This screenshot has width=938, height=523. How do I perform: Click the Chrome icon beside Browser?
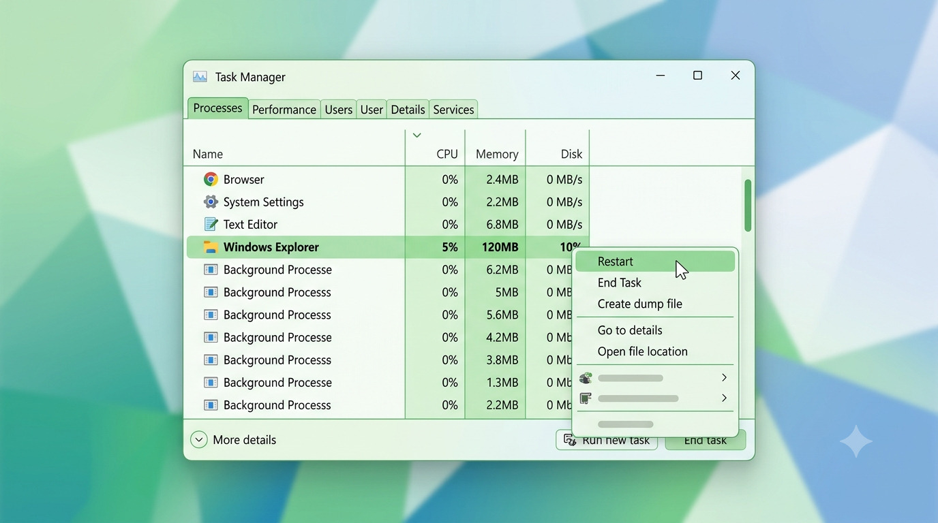211,179
